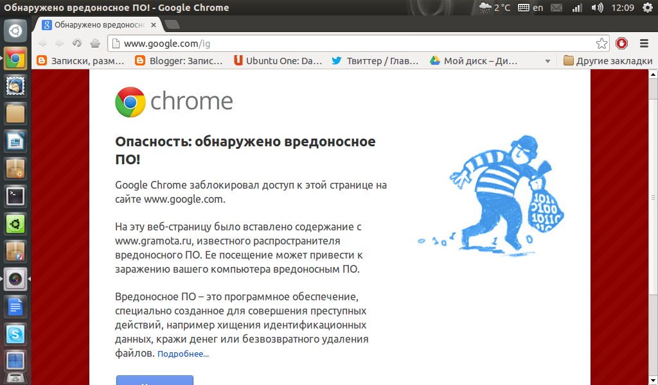Click the green Ubuntu-logo launcher icon
Screen dimensions: 658x385
click(x=15, y=224)
